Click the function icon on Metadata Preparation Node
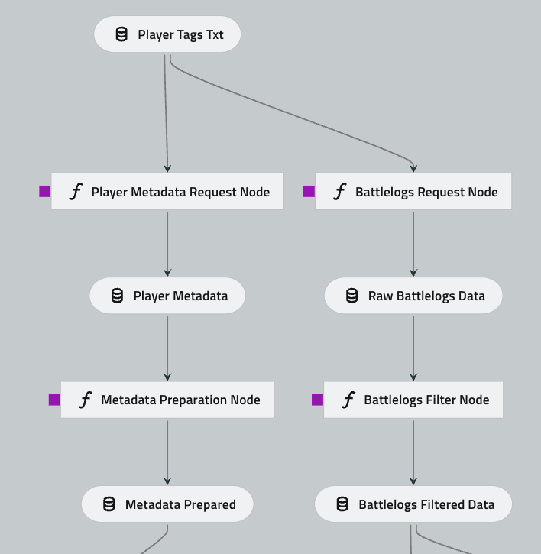The image size is (541, 554). [x=85, y=400]
